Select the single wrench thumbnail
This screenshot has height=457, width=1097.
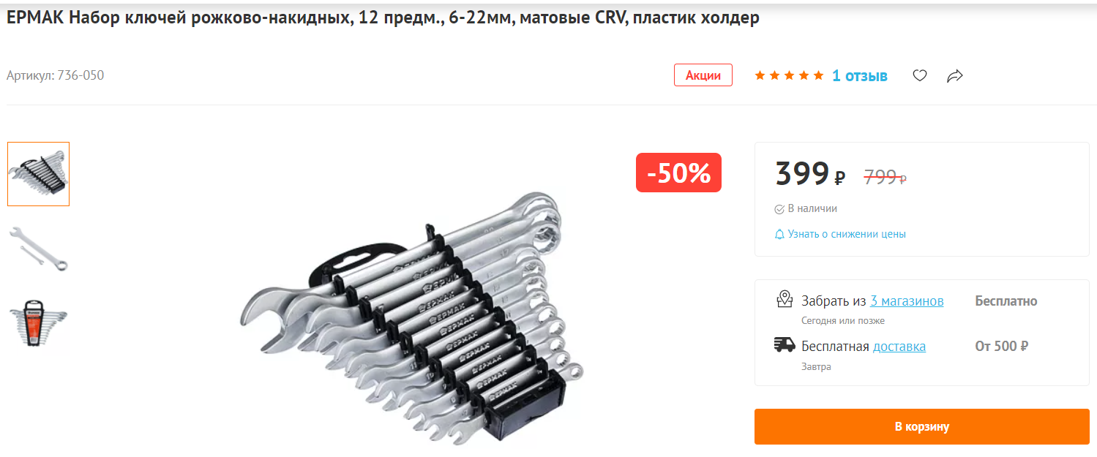pyautogui.click(x=39, y=249)
